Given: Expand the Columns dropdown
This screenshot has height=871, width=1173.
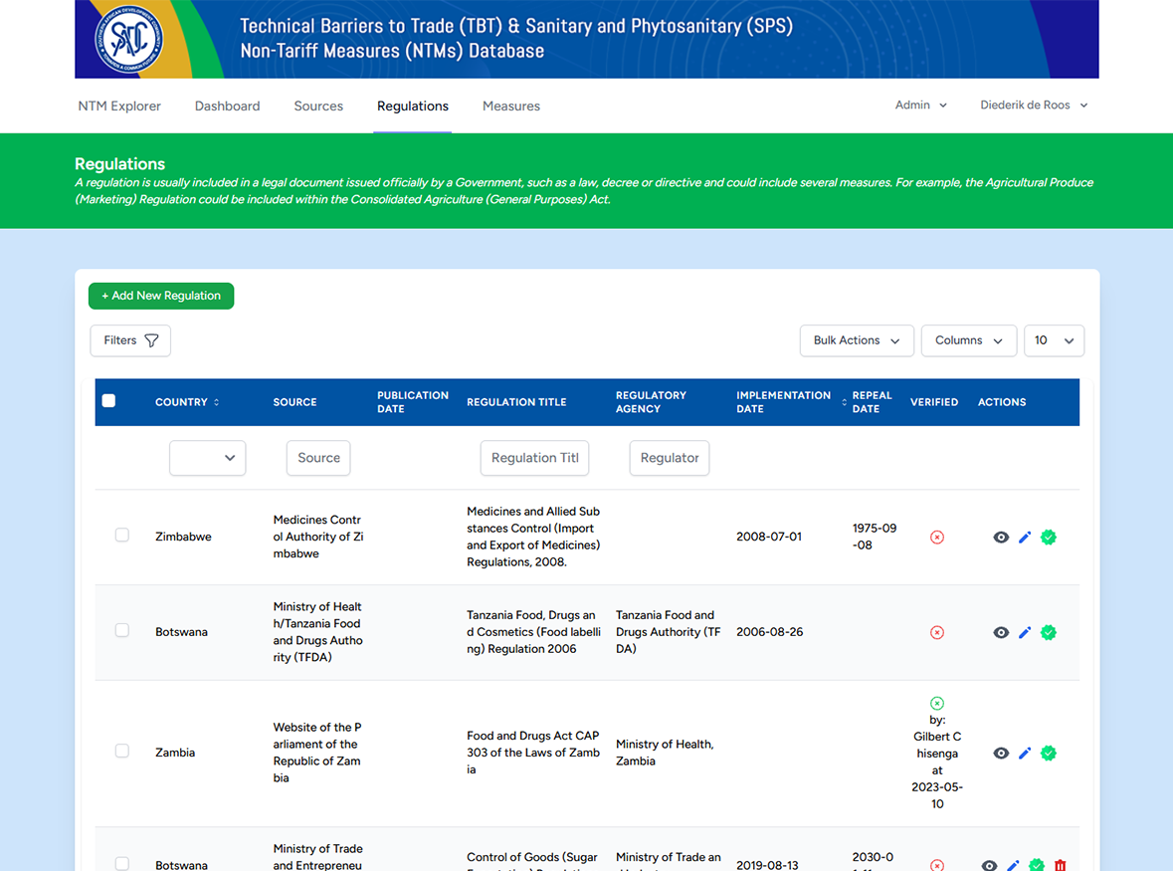Looking at the screenshot, I should tap(968, 340).
